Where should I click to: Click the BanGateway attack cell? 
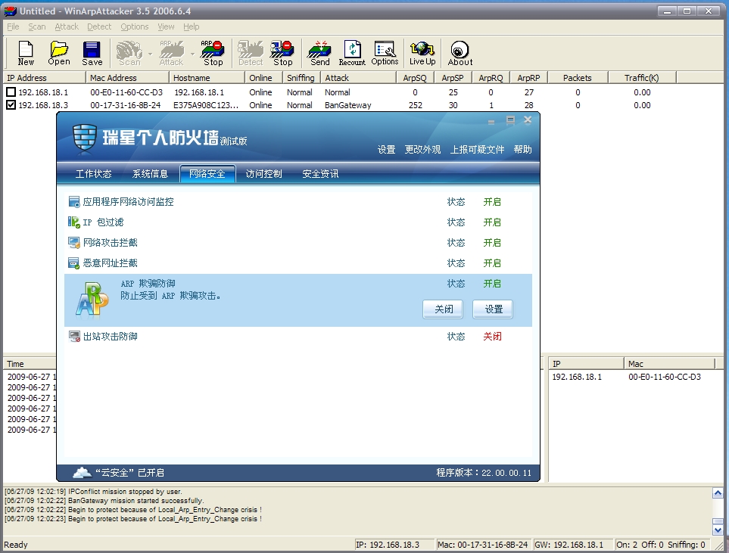coord(347,105)
